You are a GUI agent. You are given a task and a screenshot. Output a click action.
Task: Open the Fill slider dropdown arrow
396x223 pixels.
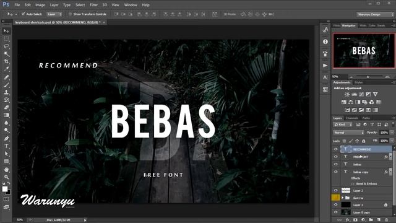pos(392,141)
